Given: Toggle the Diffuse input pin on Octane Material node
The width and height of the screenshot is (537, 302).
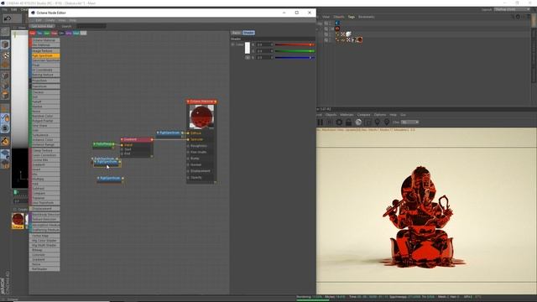Looking at the screenshot, I should [188, 133].
